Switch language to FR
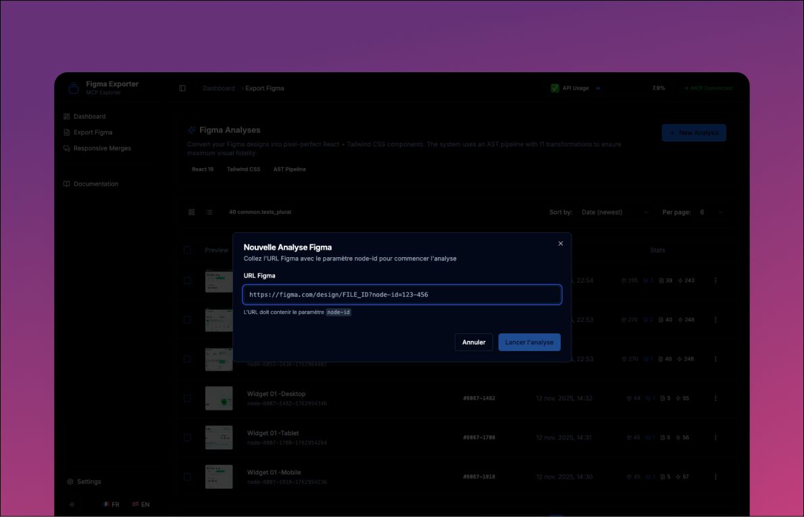804x517 pixels. click(111, 505)
